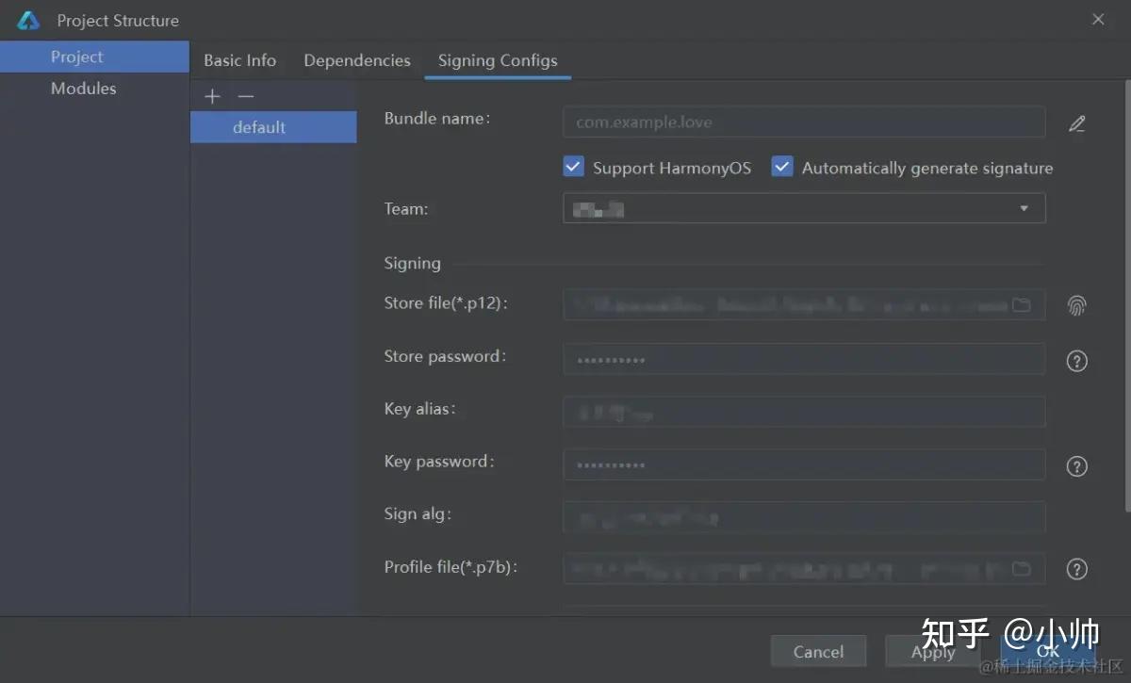Viewport: 1131px width, 683px height.
Task: Select Modules in the left sidebar
Action: tap(83, 88)
